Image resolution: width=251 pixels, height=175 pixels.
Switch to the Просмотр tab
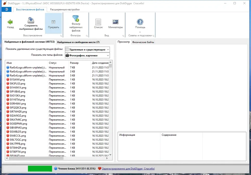pyautogui.click(x=123, y=42)
